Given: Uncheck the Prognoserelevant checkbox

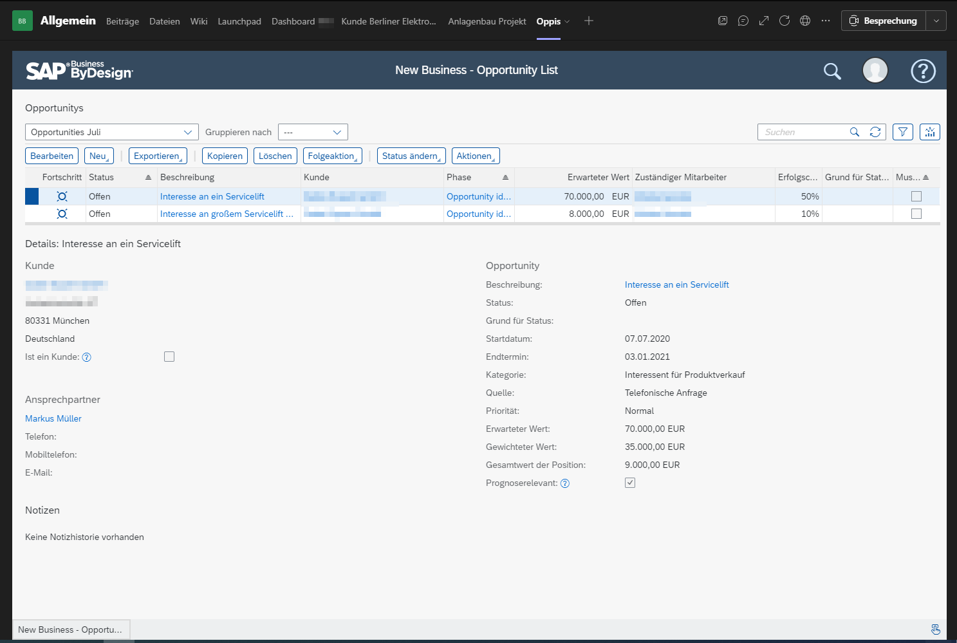Looking at the screenshot, I should click(x=630, y=483).
